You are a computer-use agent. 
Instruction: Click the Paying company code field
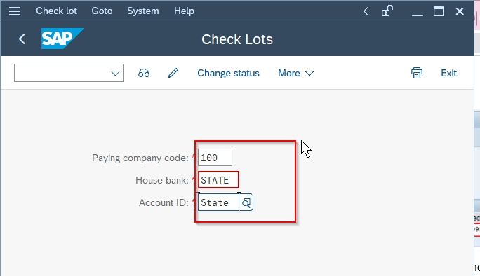pyautogui.click(x=215, y=158)
